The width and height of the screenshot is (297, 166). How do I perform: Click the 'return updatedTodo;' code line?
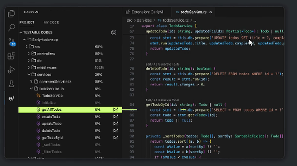(x=170, y=49)
